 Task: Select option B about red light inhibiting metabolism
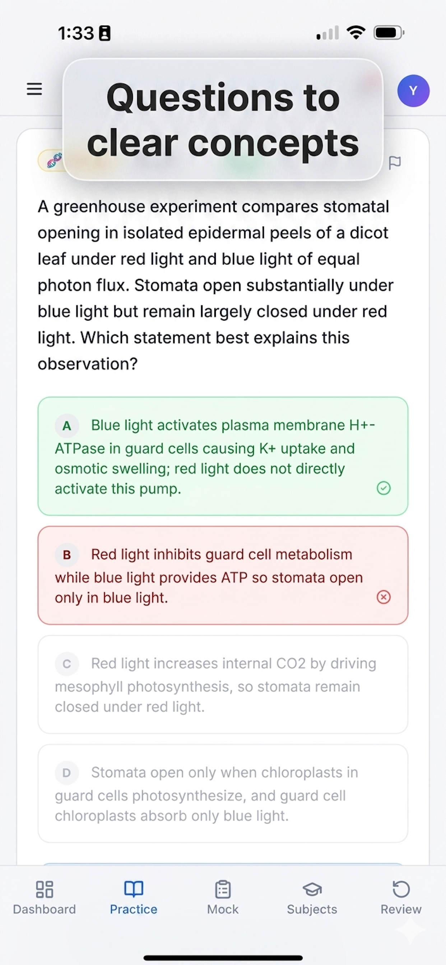tap(223, 575)
